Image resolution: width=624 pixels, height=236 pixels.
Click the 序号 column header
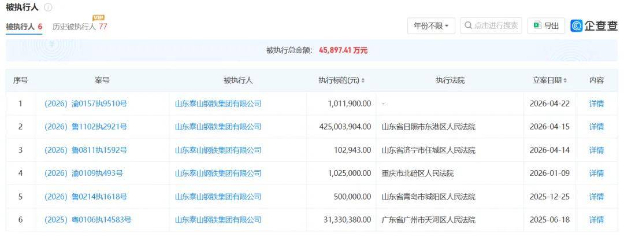pos(20,80)
